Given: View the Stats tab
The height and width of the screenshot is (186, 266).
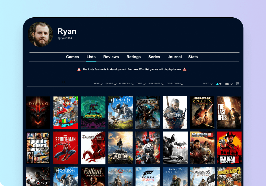Looking at the screenshot, I should (193, 57).
